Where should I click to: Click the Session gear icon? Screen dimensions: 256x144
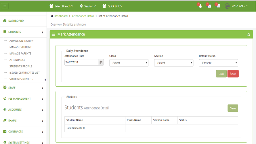point(81,6)
